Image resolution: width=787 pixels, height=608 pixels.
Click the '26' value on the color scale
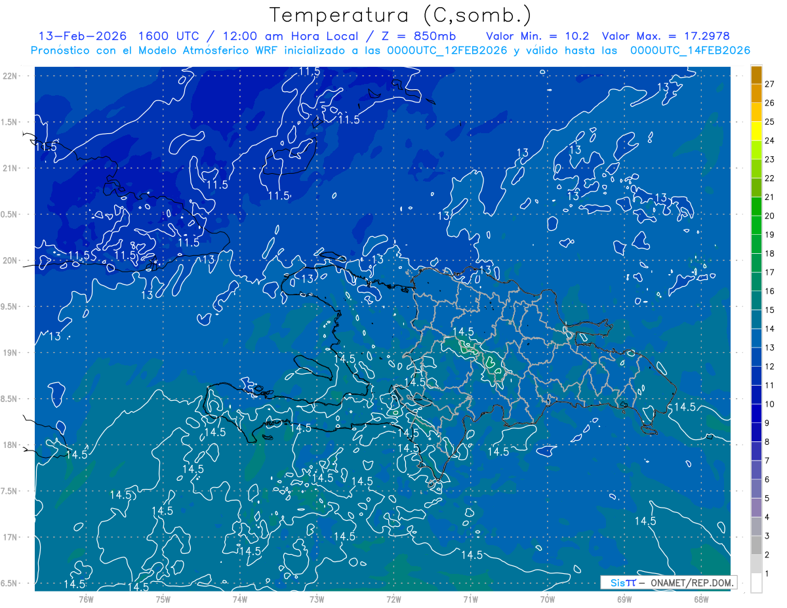click(769, 103)
